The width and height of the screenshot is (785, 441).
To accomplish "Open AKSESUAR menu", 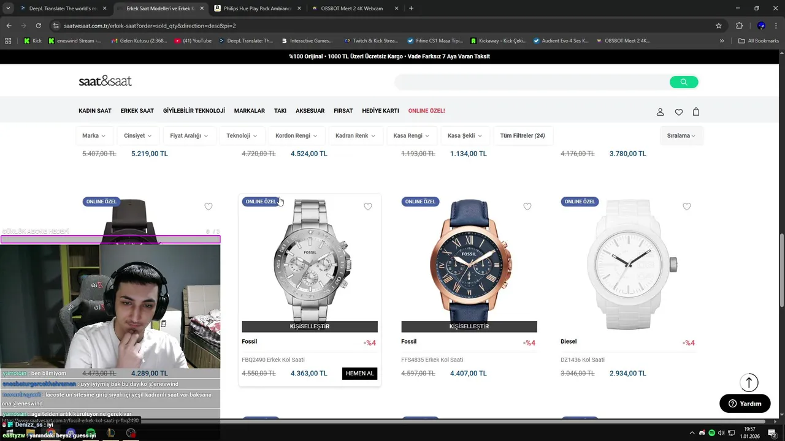I will click(x=310, y=111).
